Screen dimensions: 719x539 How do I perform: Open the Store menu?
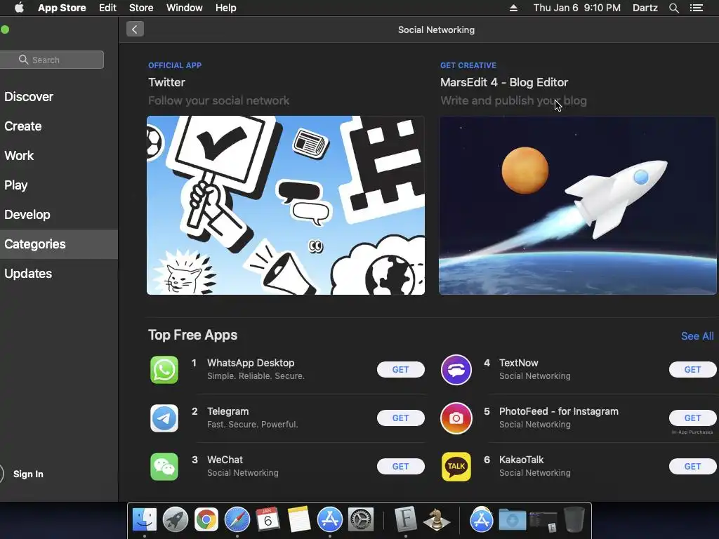coord(141,8)
